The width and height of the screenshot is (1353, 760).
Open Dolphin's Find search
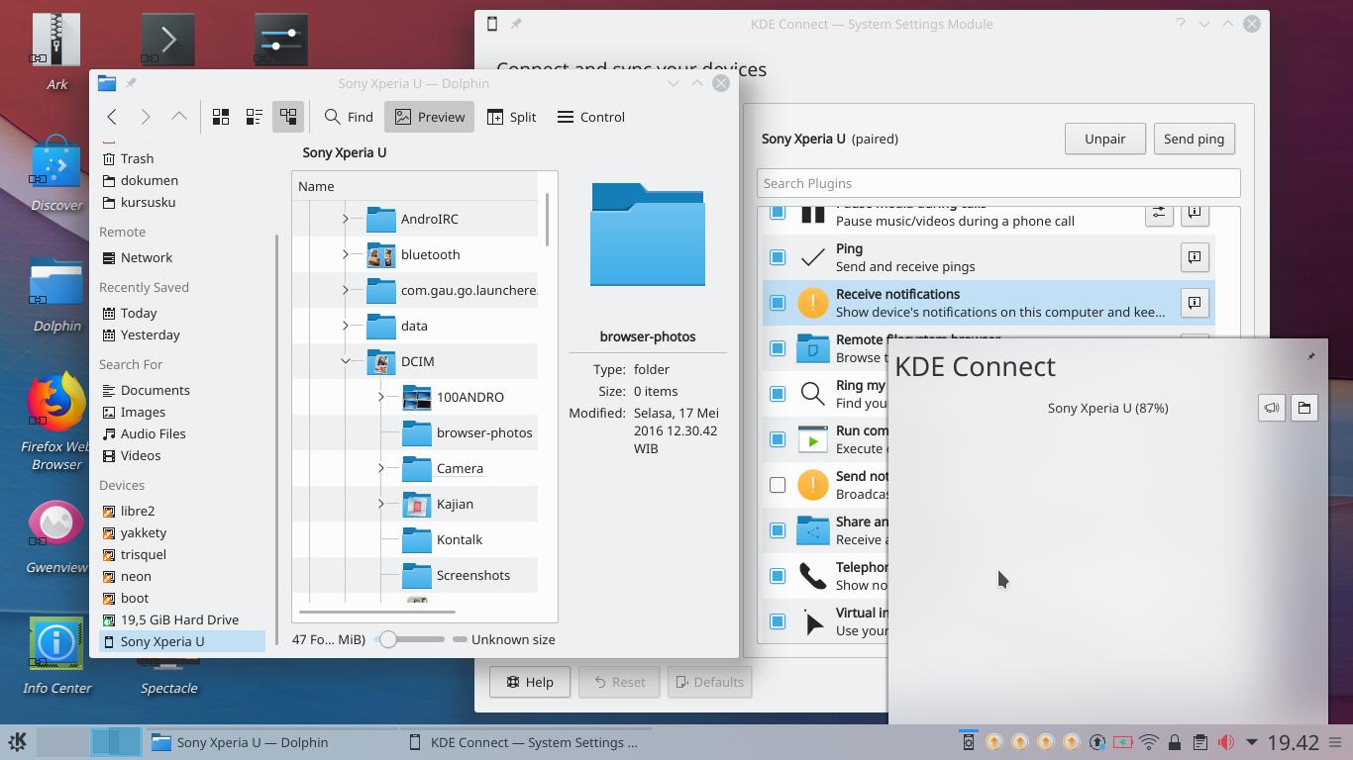(349, 117)
